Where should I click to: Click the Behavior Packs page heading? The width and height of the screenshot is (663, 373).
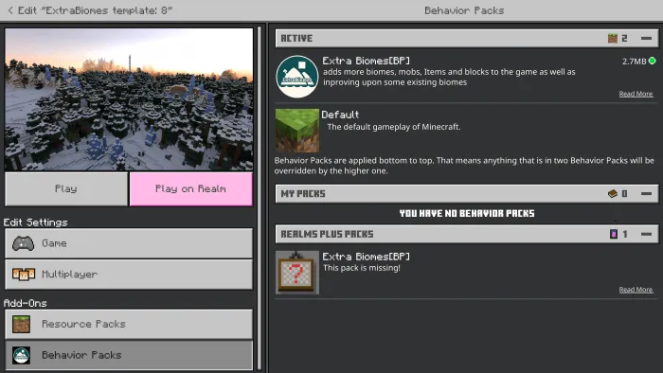pos(464,10)
